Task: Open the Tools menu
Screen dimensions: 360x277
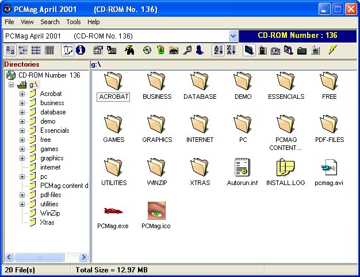Action: click(74, 22)
